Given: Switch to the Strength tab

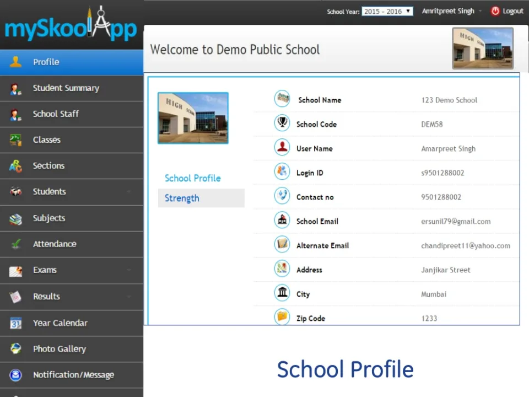Looking at the screenshot, I should tap(201, 198).
